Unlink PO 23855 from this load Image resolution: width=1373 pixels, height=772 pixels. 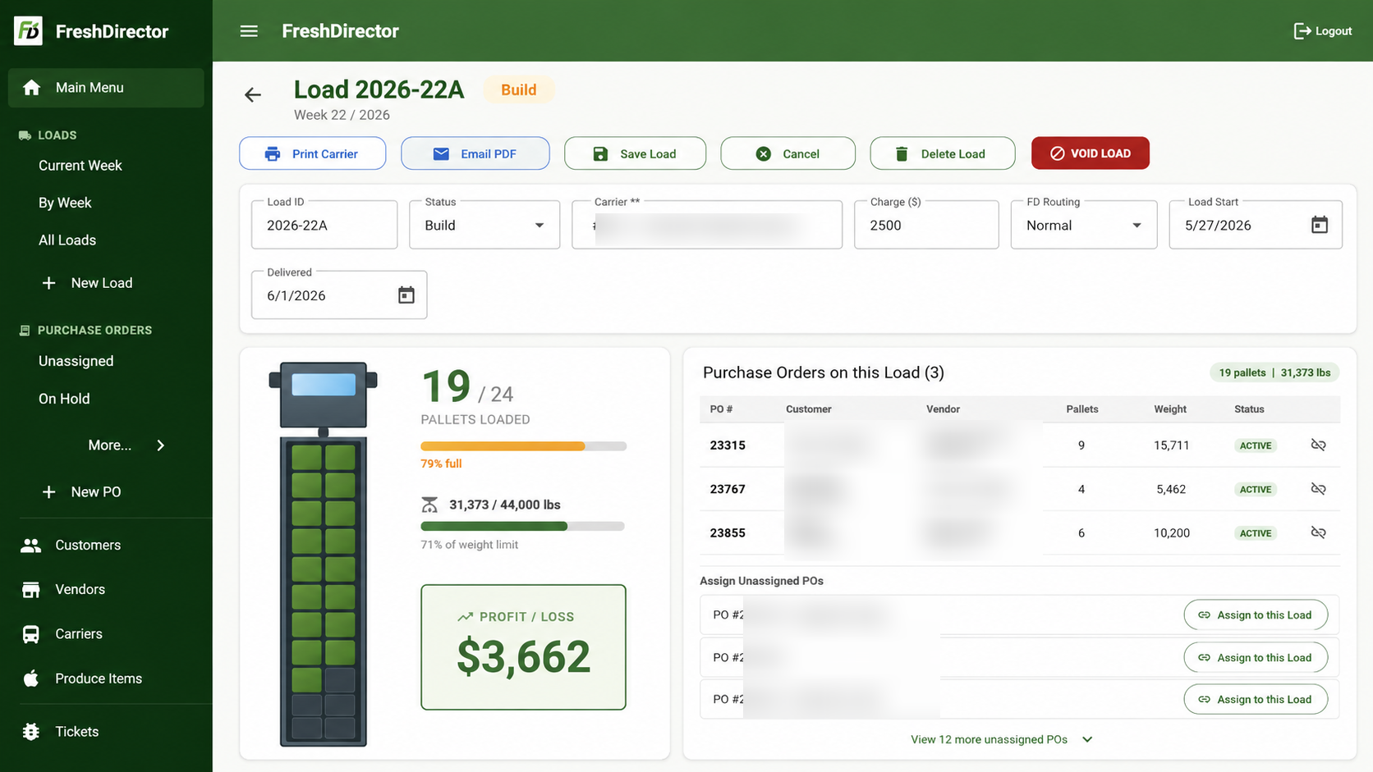[1318, 532]
